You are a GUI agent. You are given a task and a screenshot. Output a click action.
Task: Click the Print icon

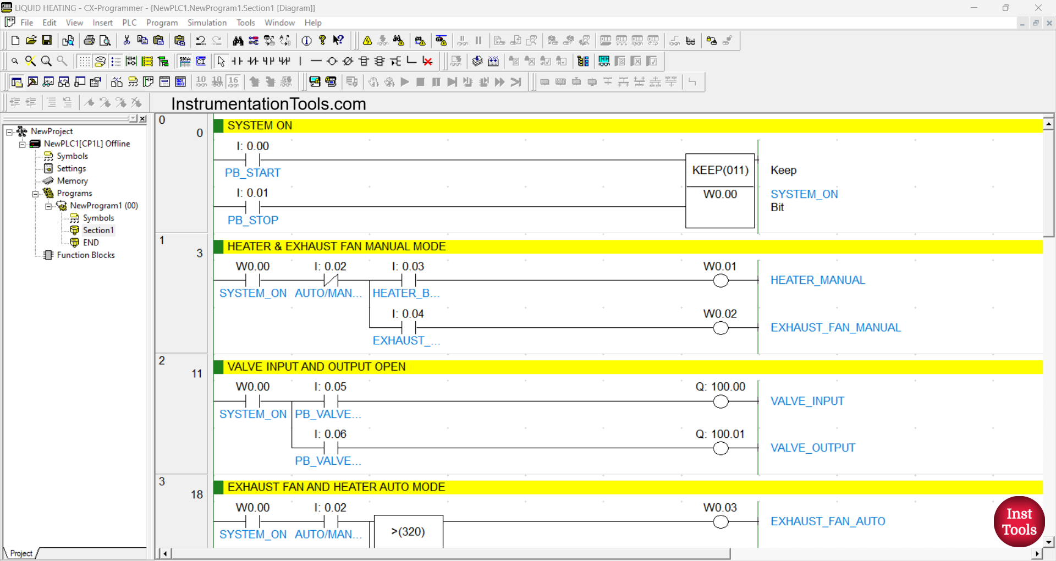pos(89,41)
